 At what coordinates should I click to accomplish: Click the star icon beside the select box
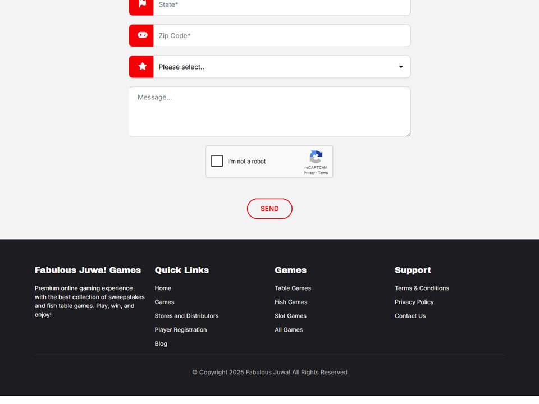tap(142, 67)
